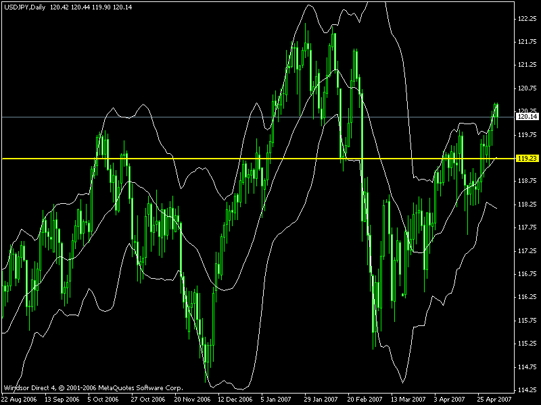The height and width of the screenshot is (405, 541).
Task: Click the 120.75 price axis value
Action: point(527,88)
